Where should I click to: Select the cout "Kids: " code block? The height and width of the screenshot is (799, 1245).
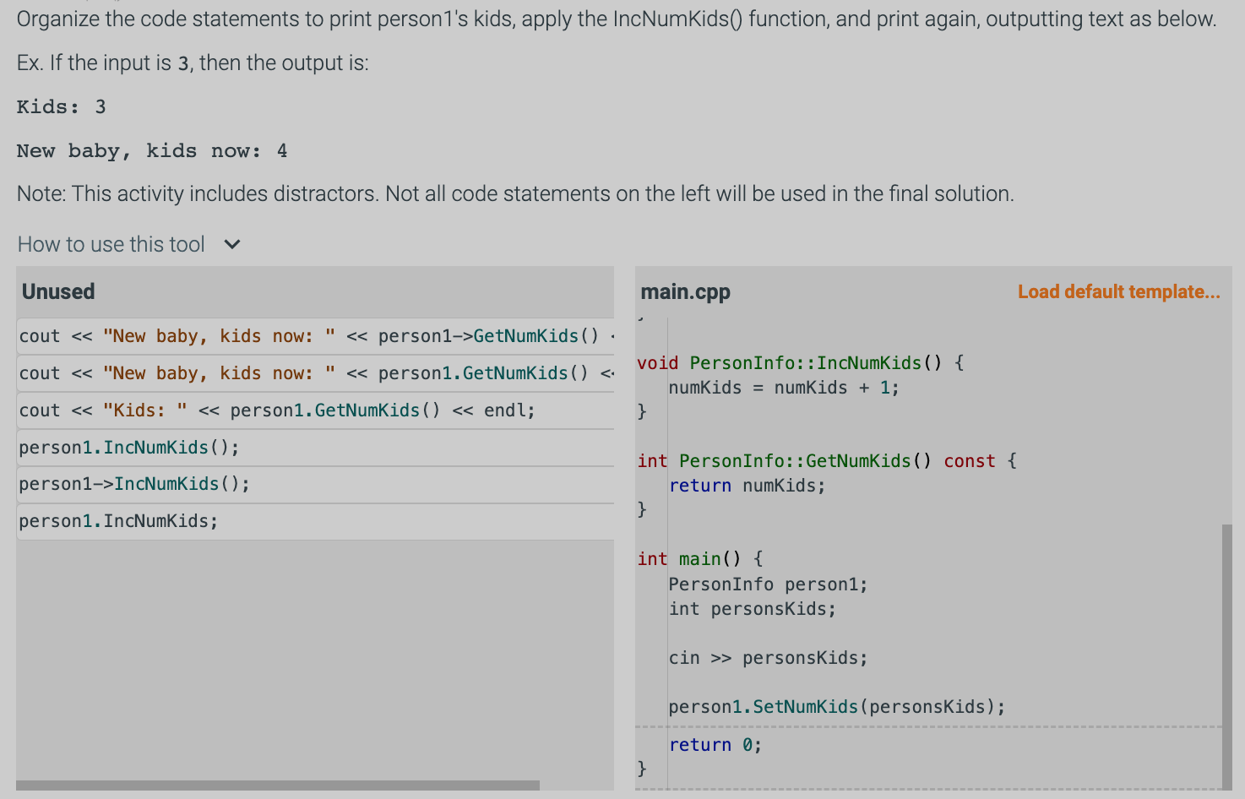tap(315, 410)
